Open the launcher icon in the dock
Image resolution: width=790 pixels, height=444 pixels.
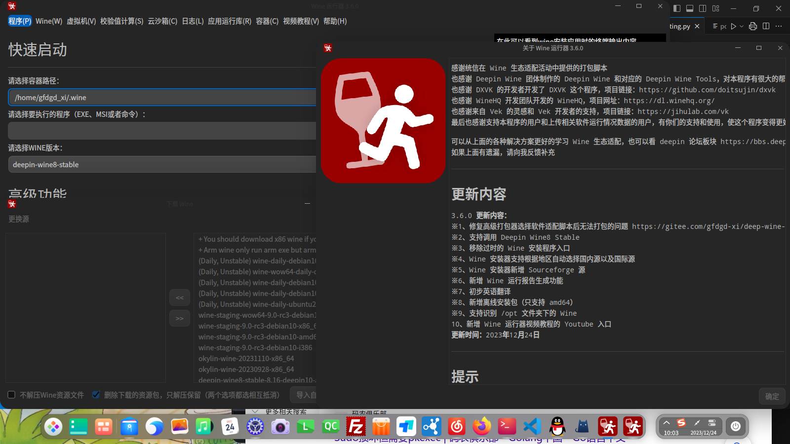pos(53,426)
